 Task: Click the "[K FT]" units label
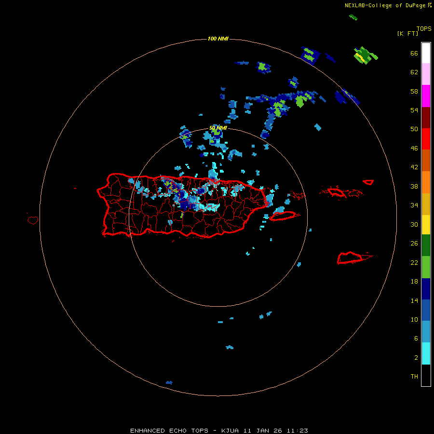407,33
